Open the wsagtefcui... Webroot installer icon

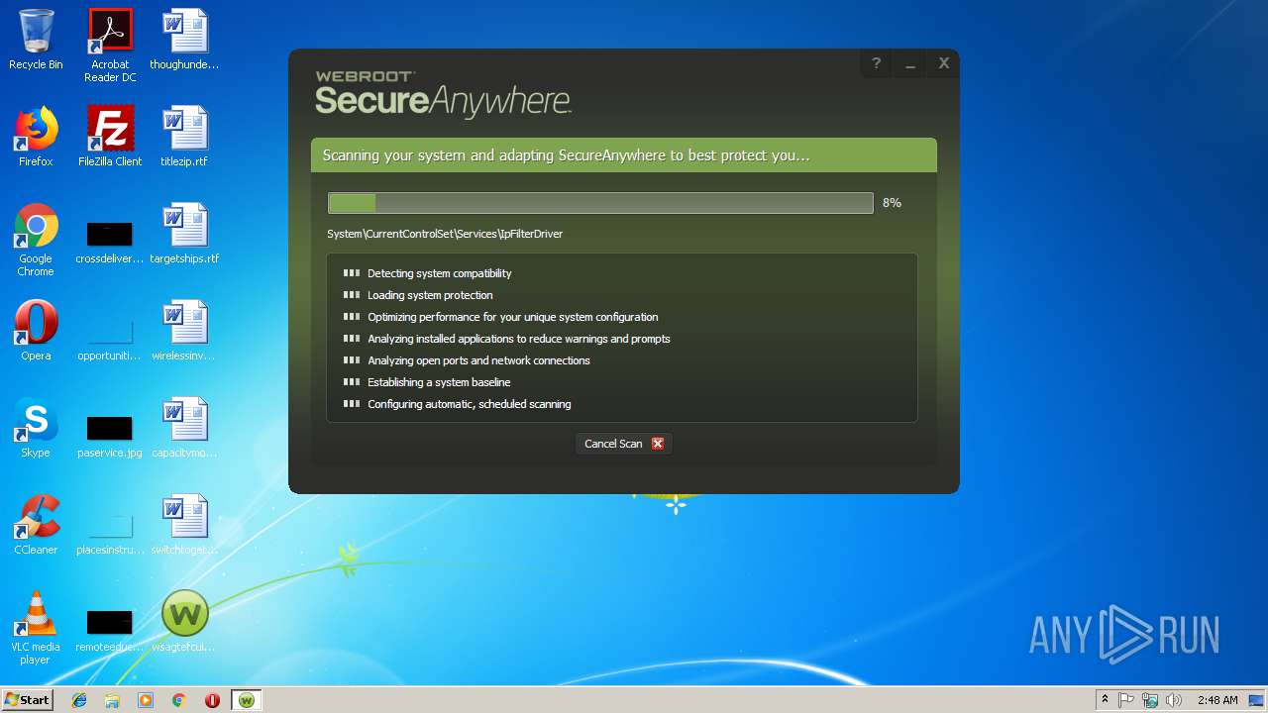(184, 622)
